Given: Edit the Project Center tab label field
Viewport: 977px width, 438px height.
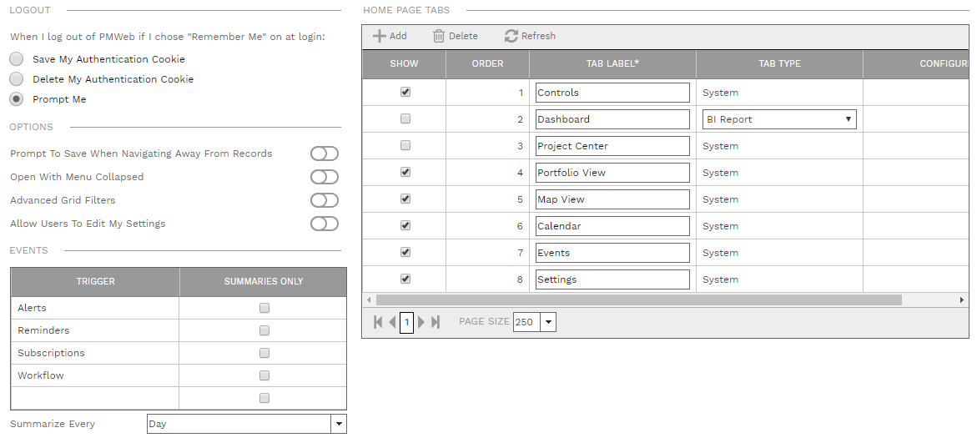Looking at the screenshot, I should [612, 146].
